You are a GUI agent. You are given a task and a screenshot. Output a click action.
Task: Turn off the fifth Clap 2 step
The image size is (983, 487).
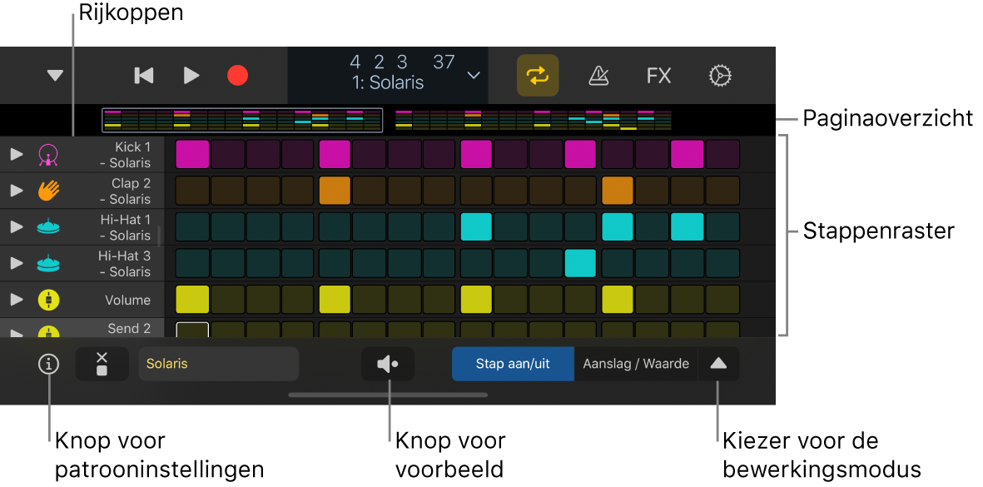point(335,191)
